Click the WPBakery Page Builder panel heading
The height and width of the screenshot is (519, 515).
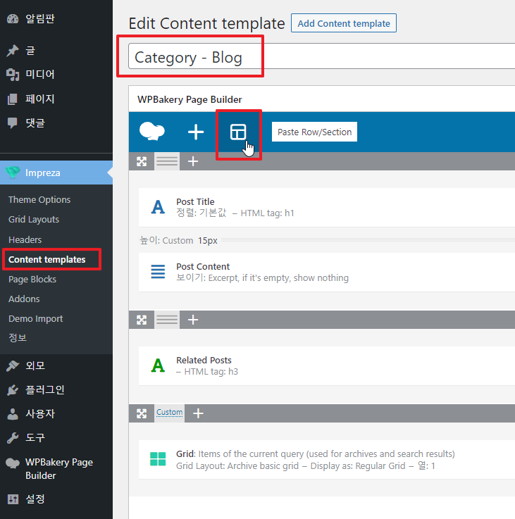190,99
